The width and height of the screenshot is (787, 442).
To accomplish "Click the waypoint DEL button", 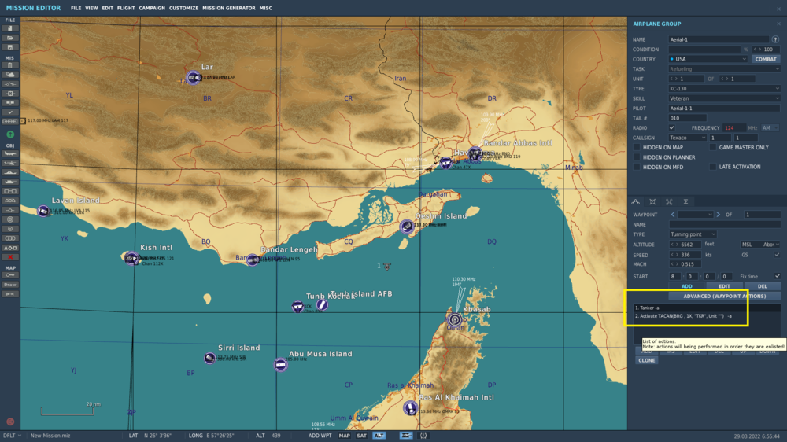I will point(763,286).
